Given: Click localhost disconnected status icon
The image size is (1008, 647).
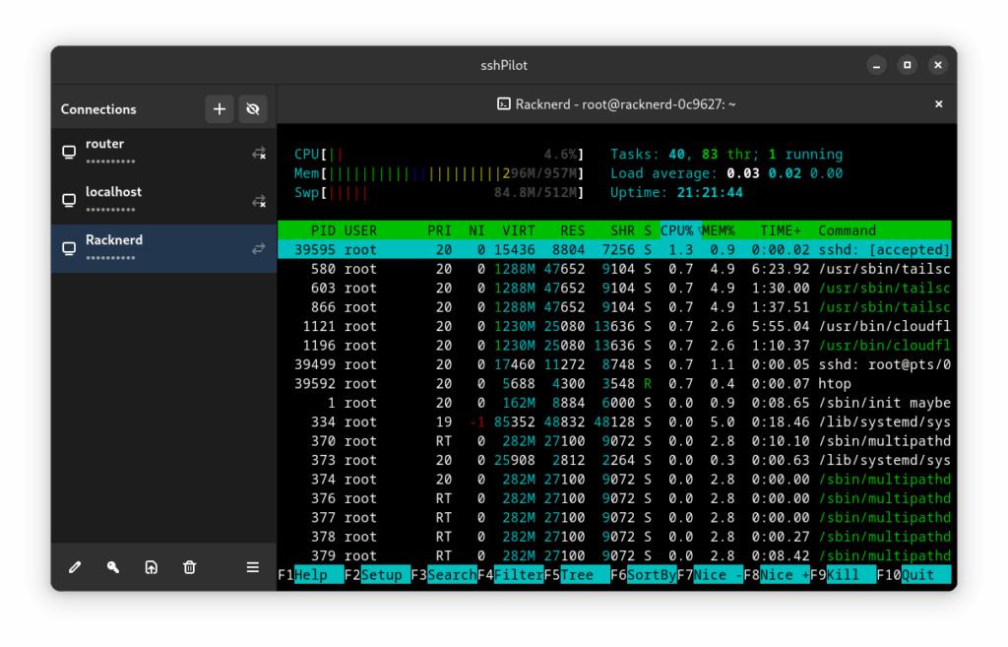Looking at the screenshot, I should click(259, 201).
